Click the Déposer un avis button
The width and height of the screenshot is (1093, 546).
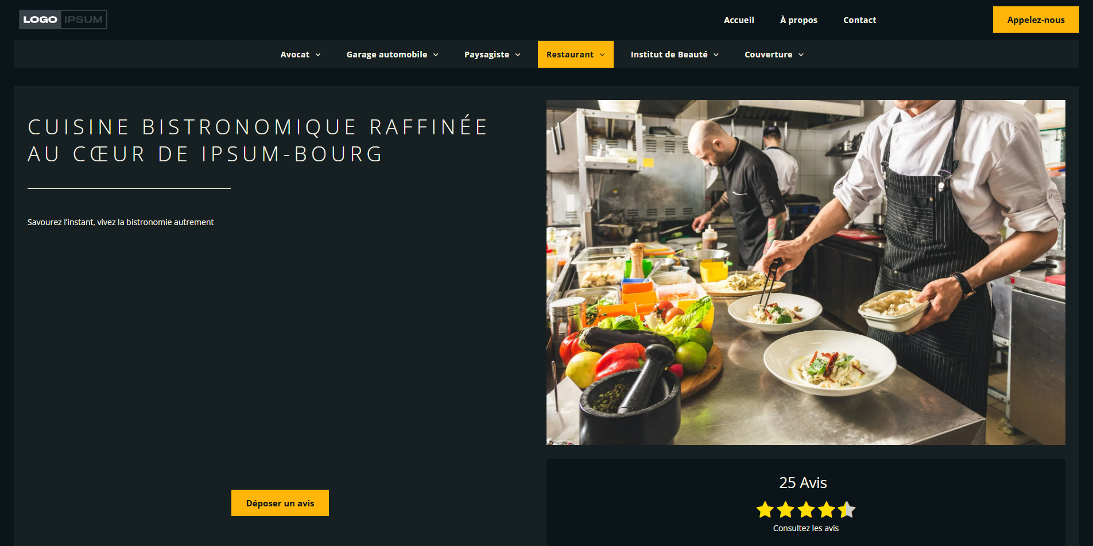(x=280, y=503)
